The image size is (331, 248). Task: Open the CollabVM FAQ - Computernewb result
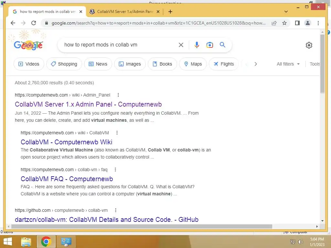pos(67,179)
